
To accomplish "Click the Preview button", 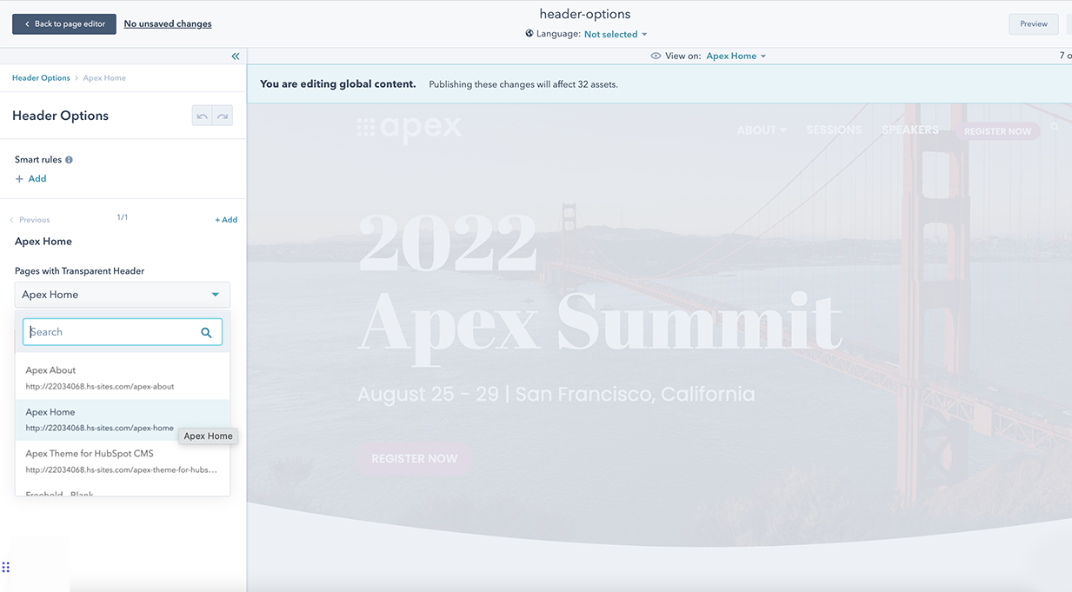I will (1033, 23).
